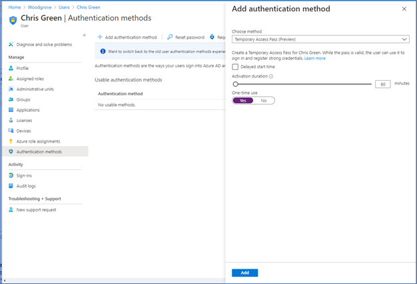Click the Add button in the panel
The height and width of the screenshot is (284, 417).
(244, 273)
